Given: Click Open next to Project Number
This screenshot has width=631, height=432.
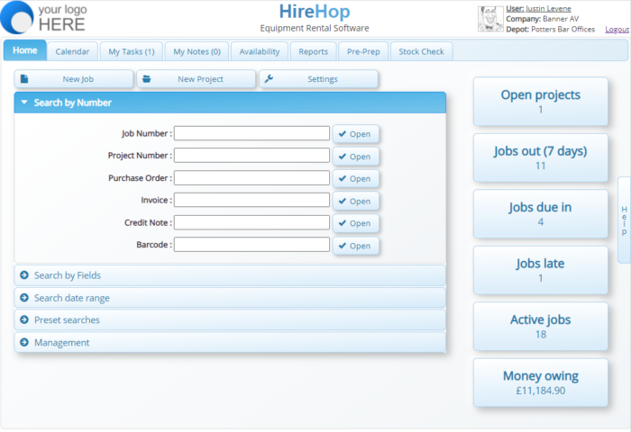Looking at the screenshot, I should point(355,157).
